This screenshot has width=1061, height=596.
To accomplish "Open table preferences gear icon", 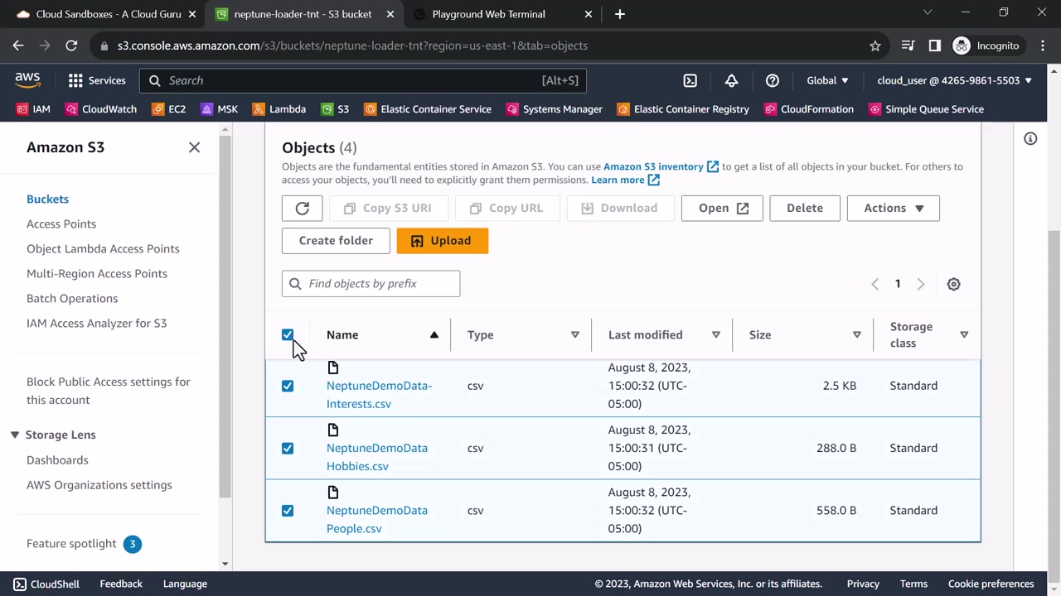I will (953, 284).
